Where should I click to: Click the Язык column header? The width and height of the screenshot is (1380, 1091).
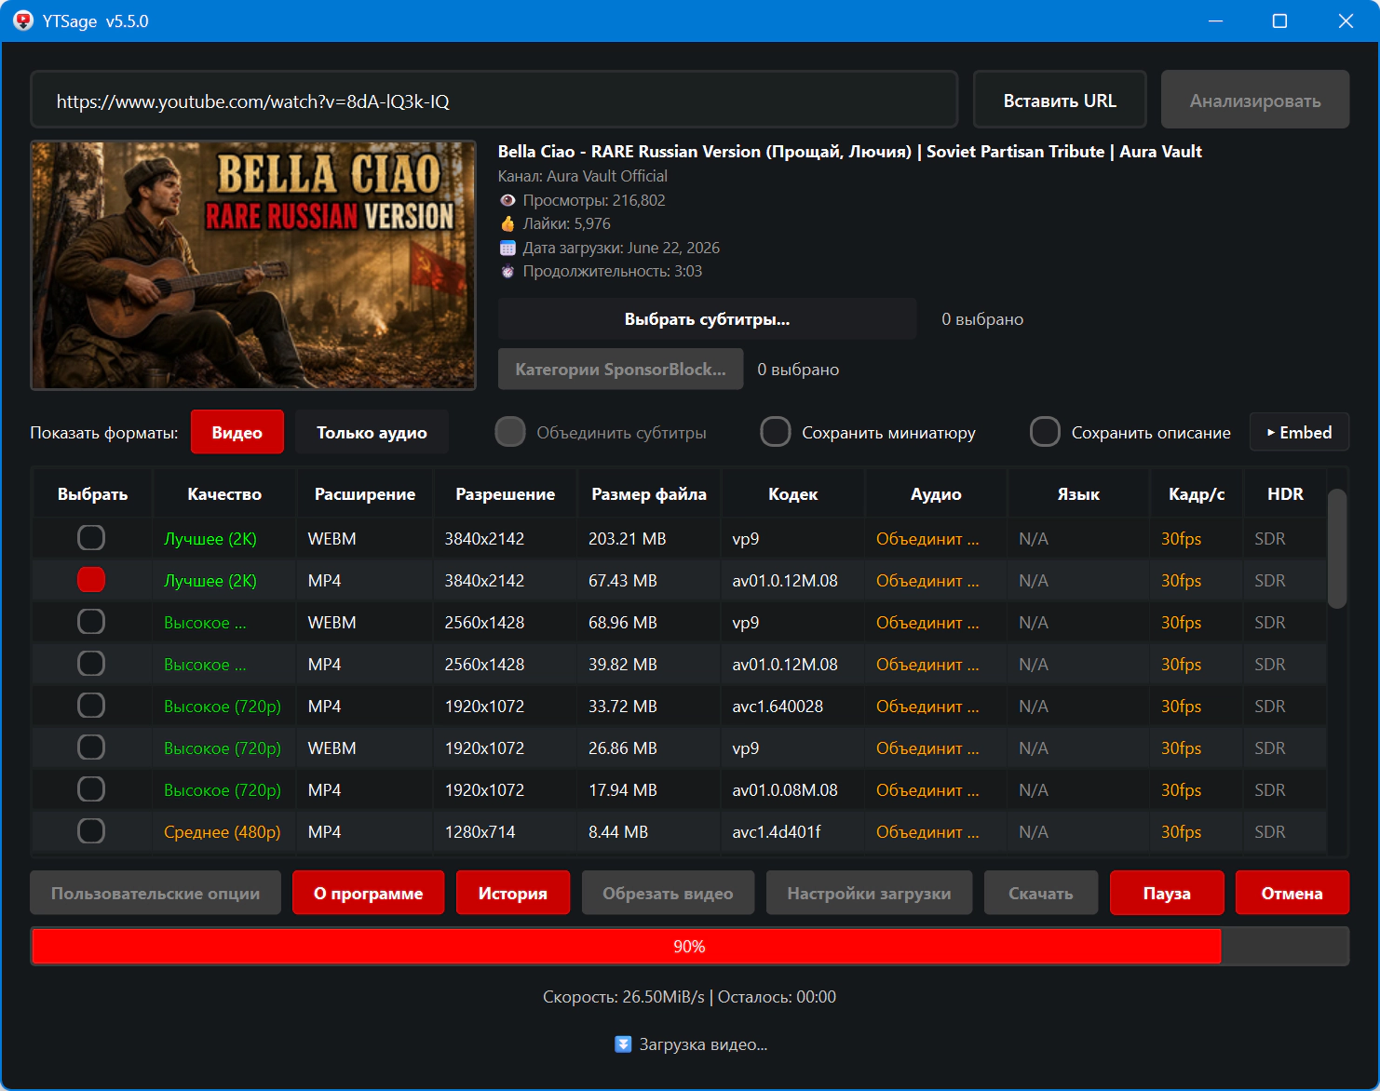[1078, 494]
